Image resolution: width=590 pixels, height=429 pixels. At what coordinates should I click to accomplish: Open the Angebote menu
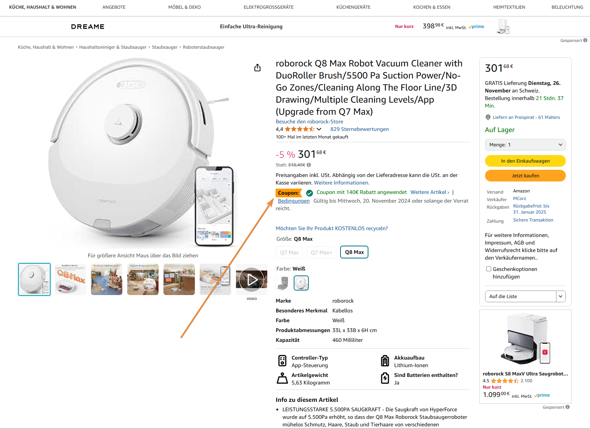coord(114,7)
